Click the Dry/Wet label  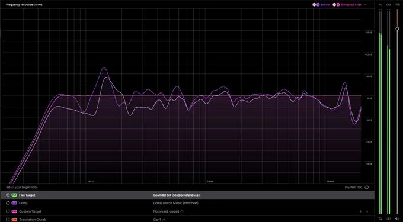[350, 187]
